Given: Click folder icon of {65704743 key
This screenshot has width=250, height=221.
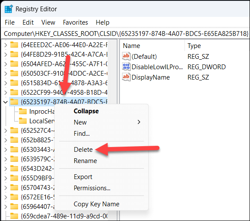Looking at the screenshot, I should pos(14,187).
